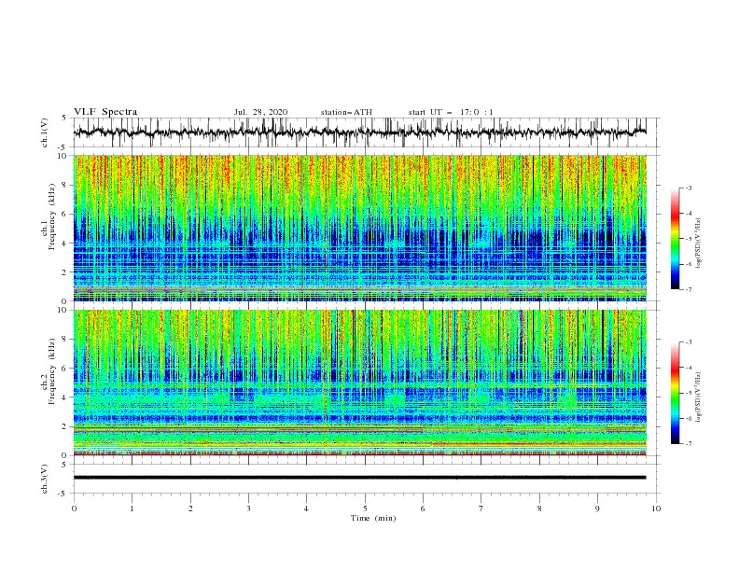
Task: Click the "2" kHz tick on ch.2 frequency axis
Action: tap(65, 426)
